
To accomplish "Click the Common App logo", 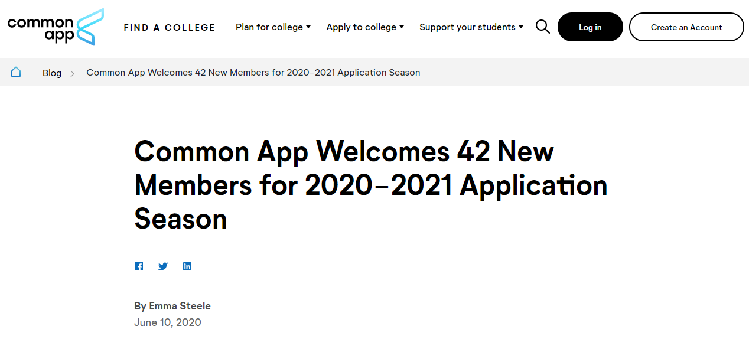I will pos(56,27).
